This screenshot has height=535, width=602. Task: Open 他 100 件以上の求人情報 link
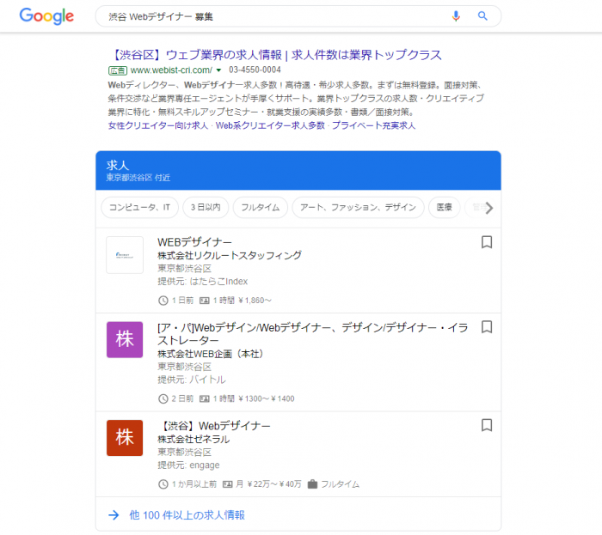tap(187, 515)
